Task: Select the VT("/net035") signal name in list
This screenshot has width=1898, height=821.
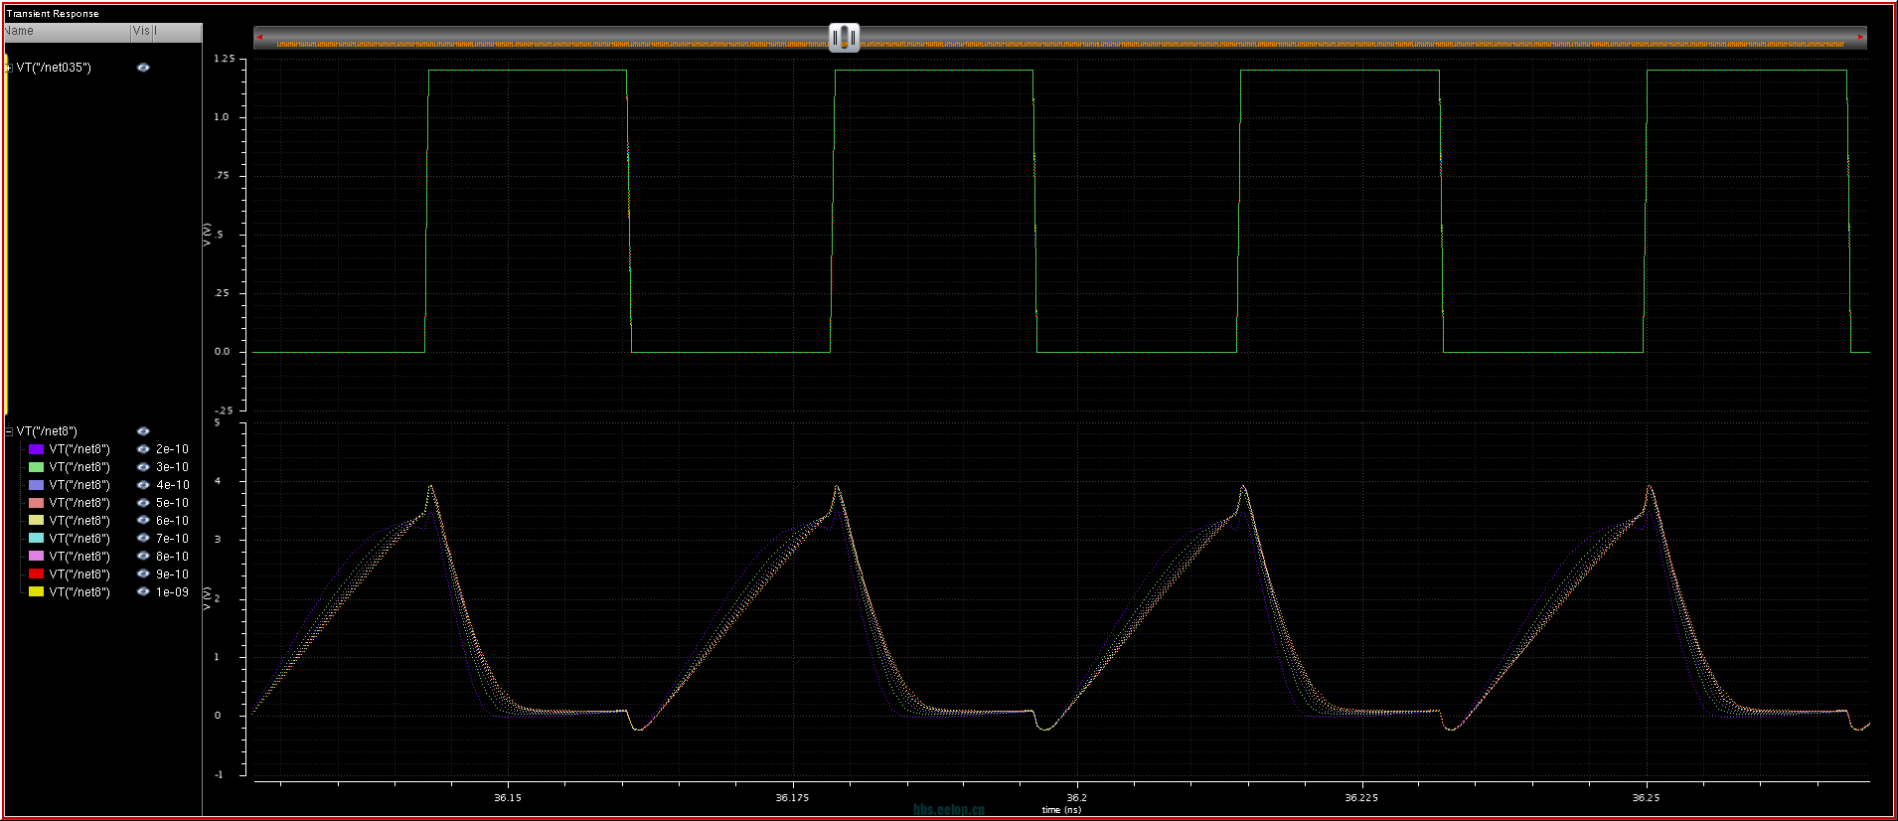Action: tap(54, 68)
